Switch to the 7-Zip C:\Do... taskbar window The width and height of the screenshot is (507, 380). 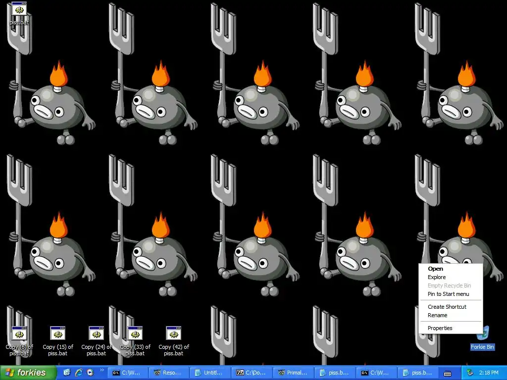(x=252, y=373)
